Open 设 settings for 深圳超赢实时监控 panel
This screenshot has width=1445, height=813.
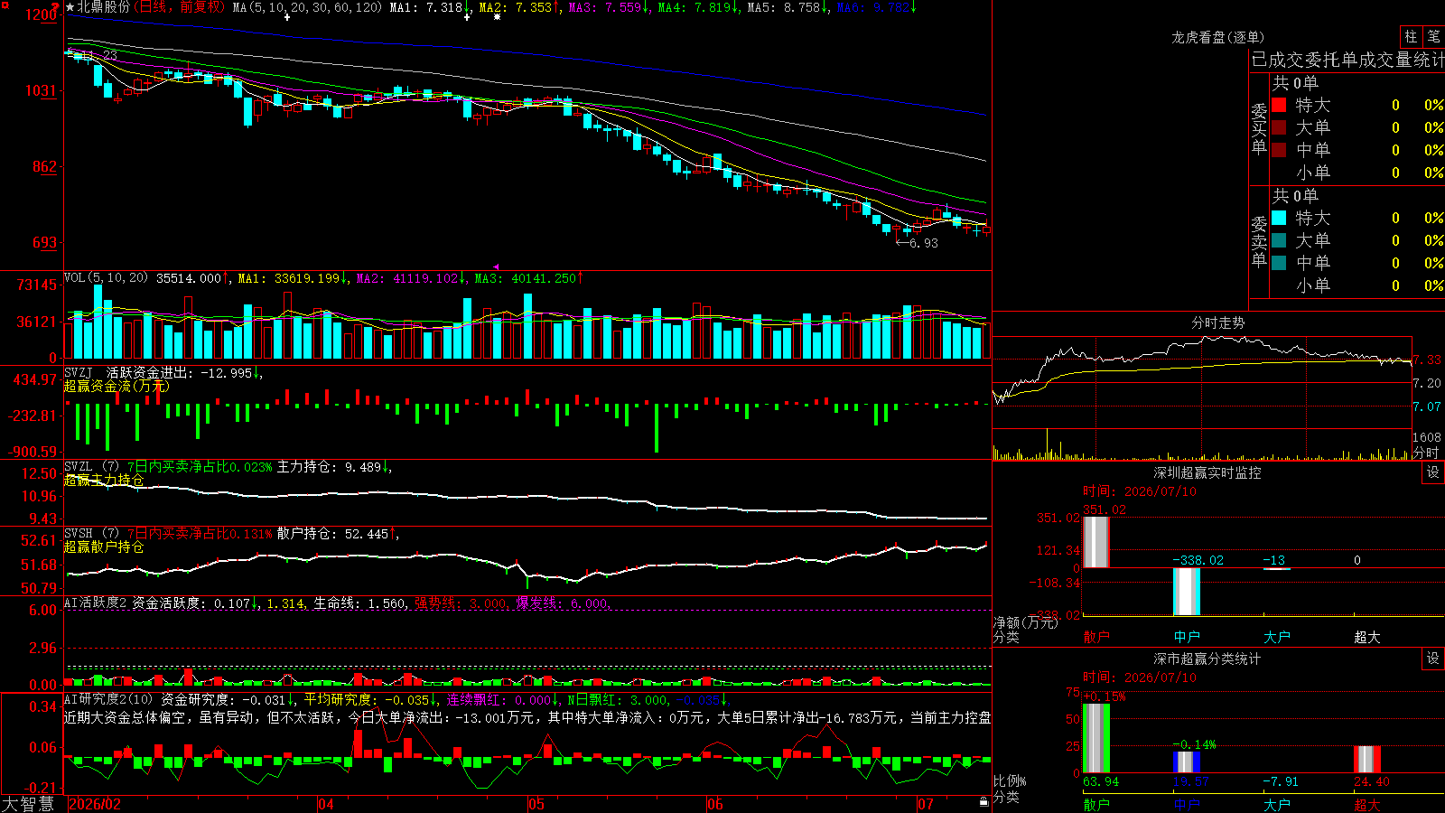pyautogui.click(x=1433, y=472)
